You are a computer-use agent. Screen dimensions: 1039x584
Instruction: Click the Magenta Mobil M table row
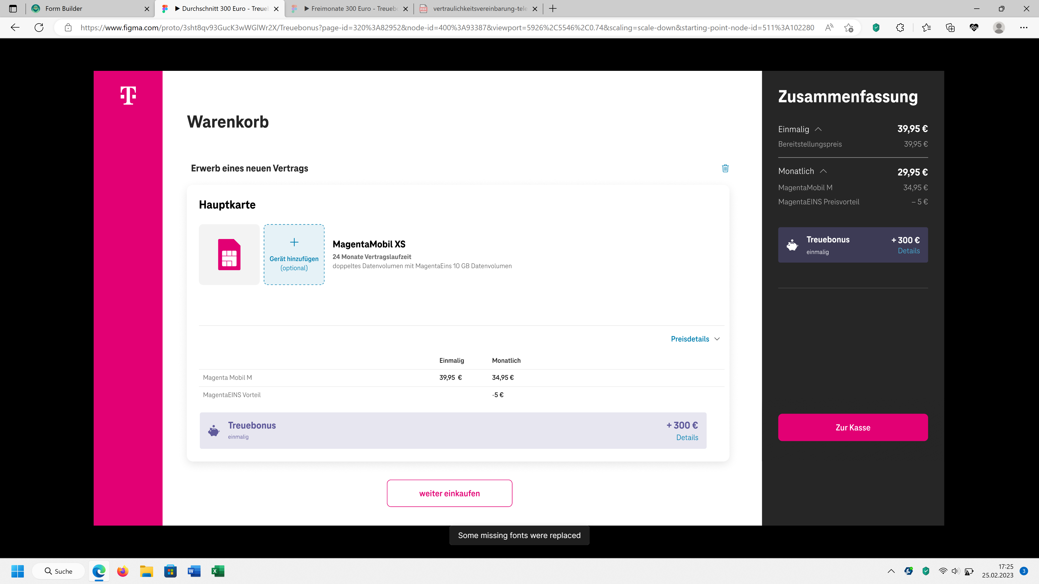click(461, 378)
